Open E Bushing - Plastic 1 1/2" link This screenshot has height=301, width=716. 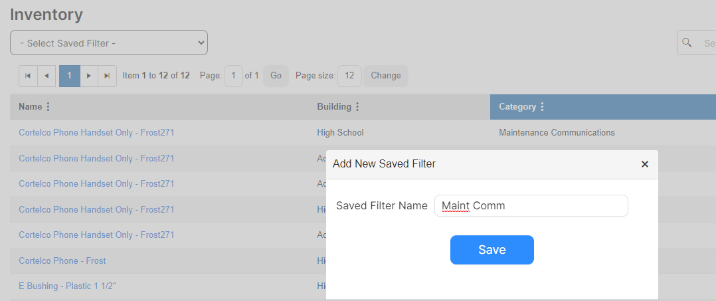[x=68, y=286]
